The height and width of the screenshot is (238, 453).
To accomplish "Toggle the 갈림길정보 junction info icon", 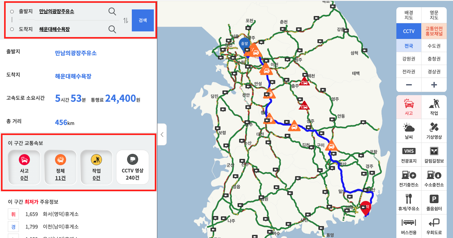I will (434, 155).
